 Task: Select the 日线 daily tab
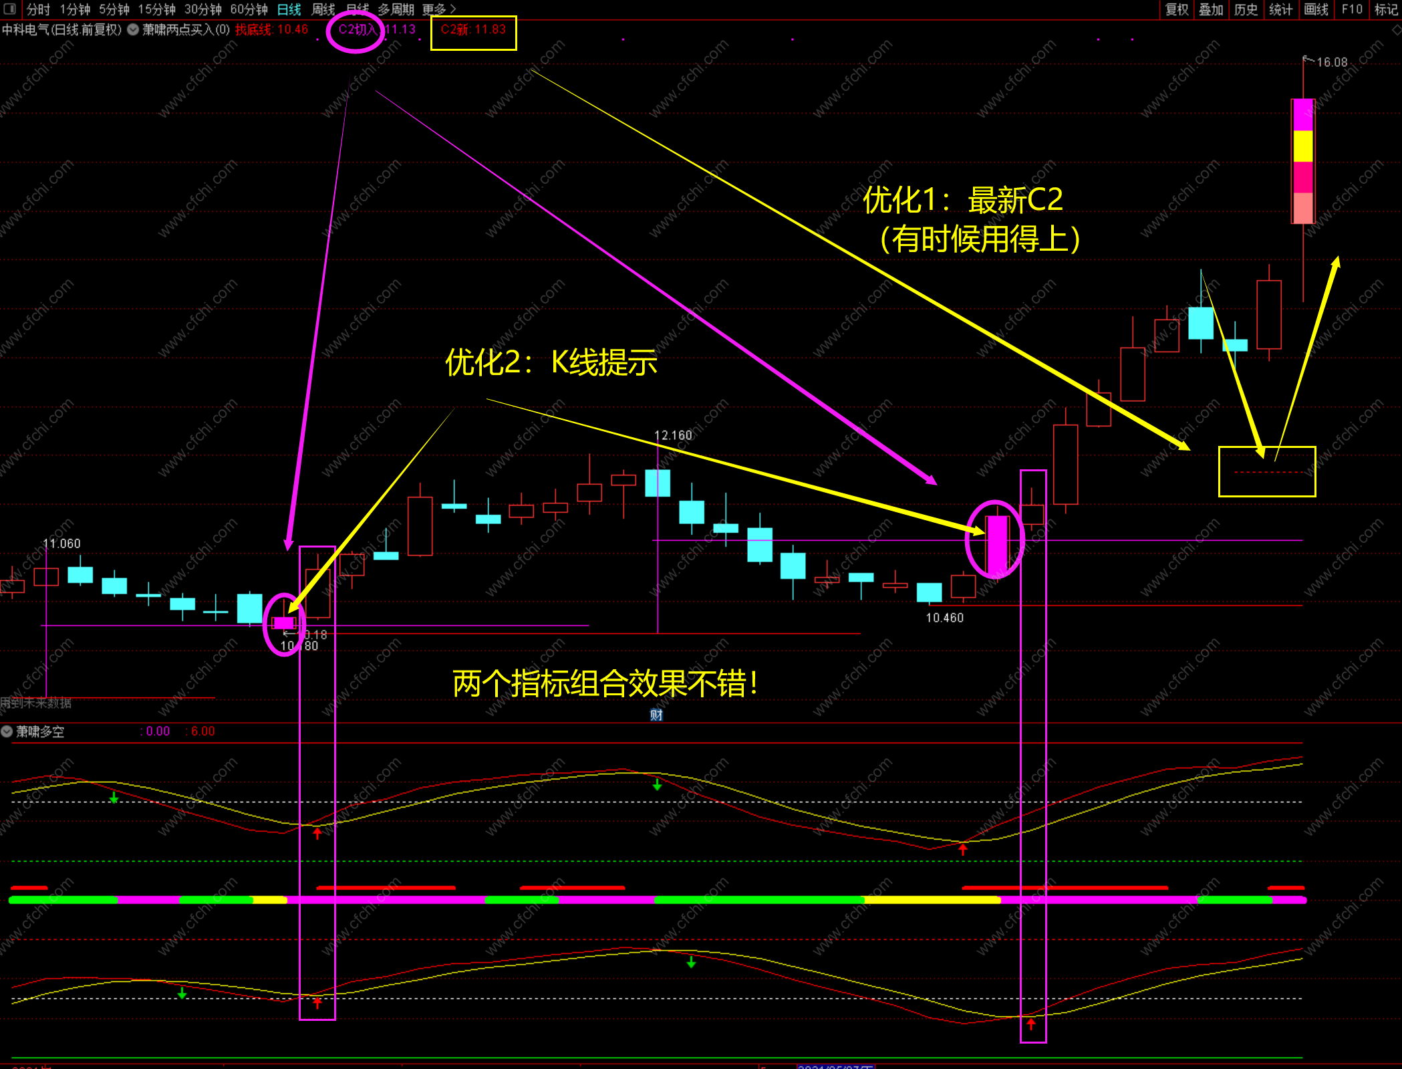click(289, 9)
